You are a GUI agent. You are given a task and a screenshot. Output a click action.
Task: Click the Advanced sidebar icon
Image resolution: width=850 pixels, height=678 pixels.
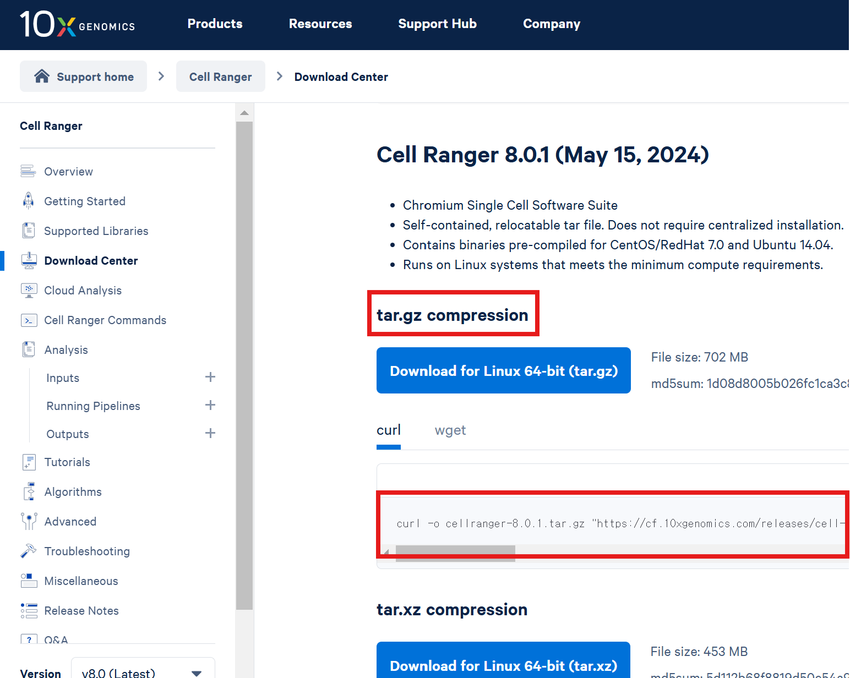click(29, 521)
